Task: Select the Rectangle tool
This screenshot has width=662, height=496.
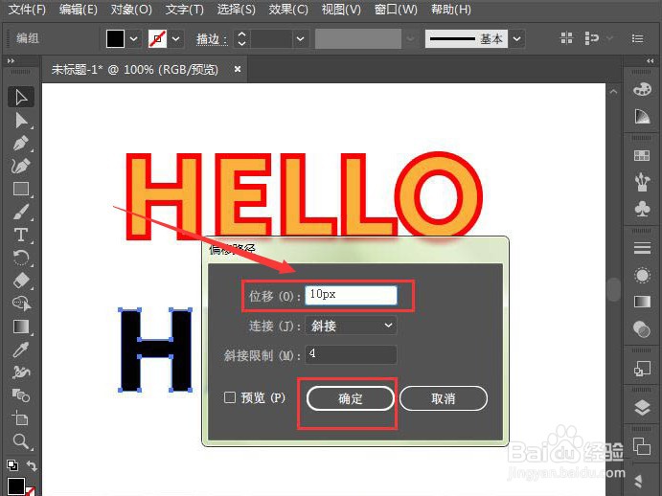Action: (21, 189)
